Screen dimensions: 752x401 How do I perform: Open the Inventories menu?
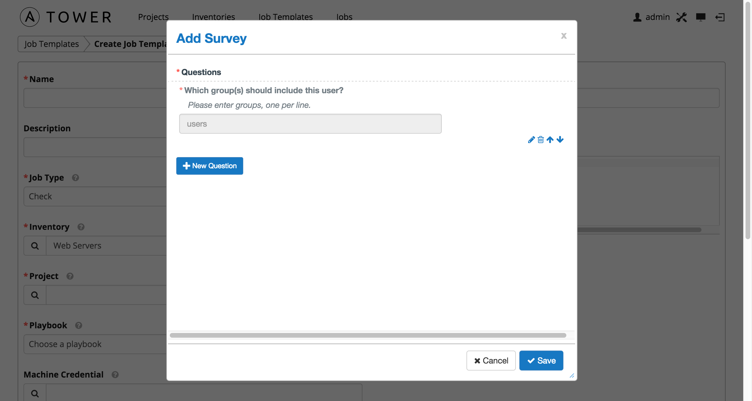[x=213, y=16]
